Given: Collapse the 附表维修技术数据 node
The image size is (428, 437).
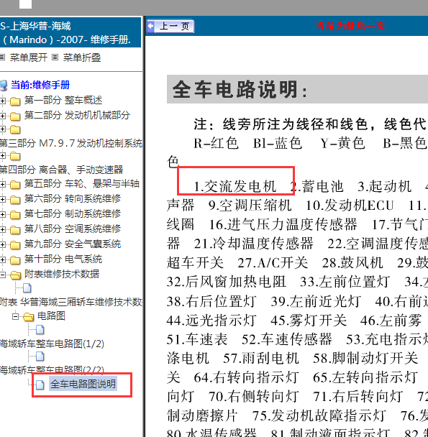Looking at the screenshot, I should (x=2, y=275).
